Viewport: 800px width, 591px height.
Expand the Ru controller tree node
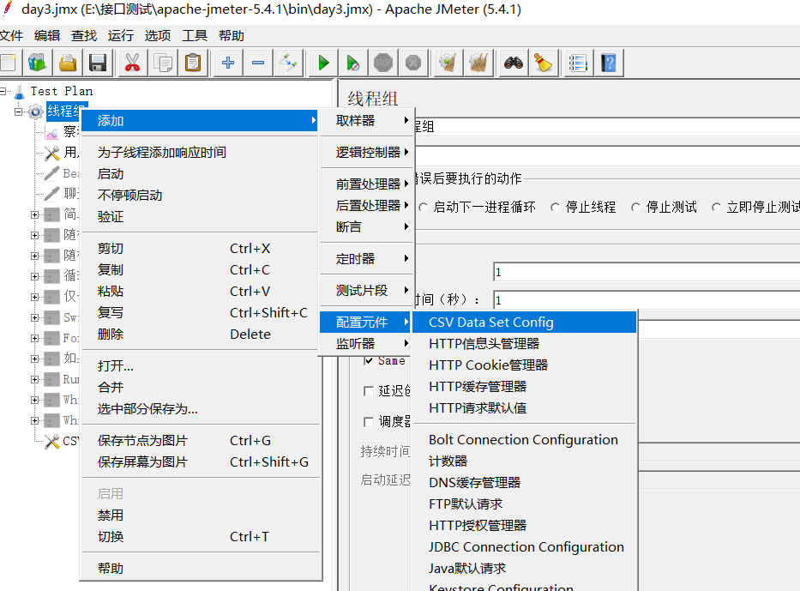click(x=34, y=379)
